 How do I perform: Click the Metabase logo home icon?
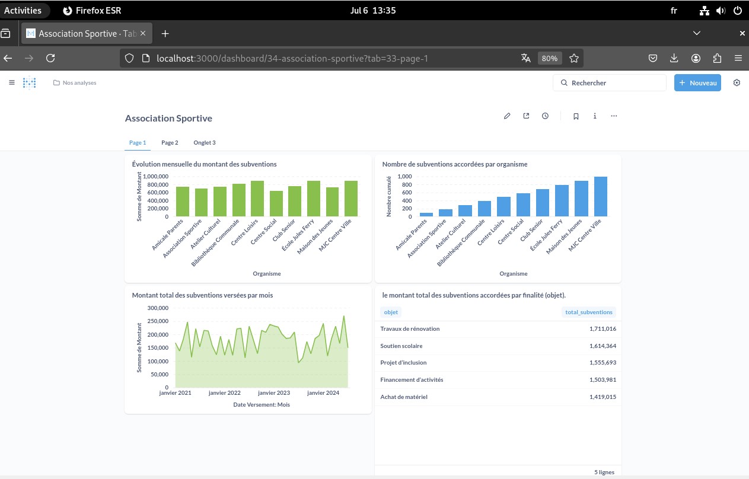click(x=30, y=83)
